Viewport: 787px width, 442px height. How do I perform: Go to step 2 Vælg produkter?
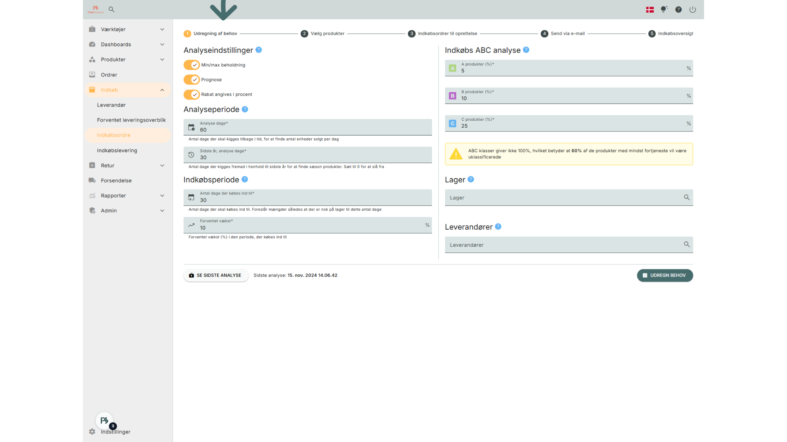point(323,34)
